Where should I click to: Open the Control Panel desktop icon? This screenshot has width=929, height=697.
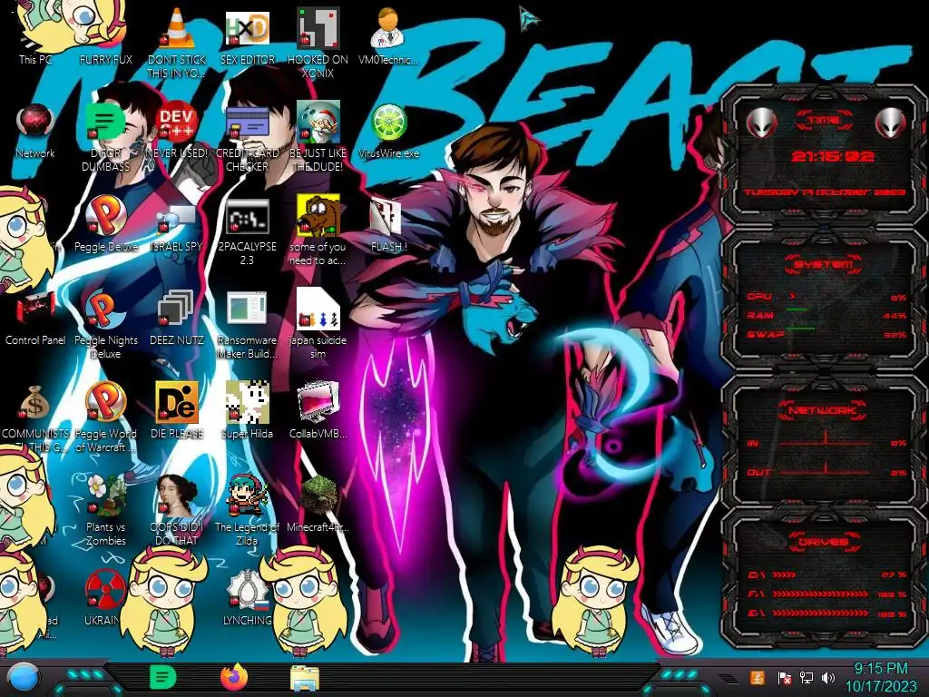tap(35, 309)
